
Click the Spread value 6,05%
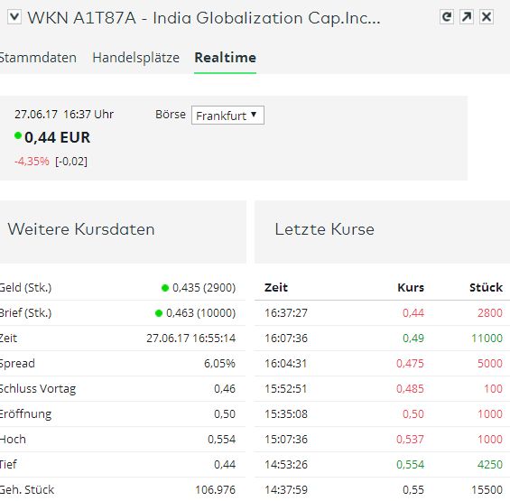(219, 364)
